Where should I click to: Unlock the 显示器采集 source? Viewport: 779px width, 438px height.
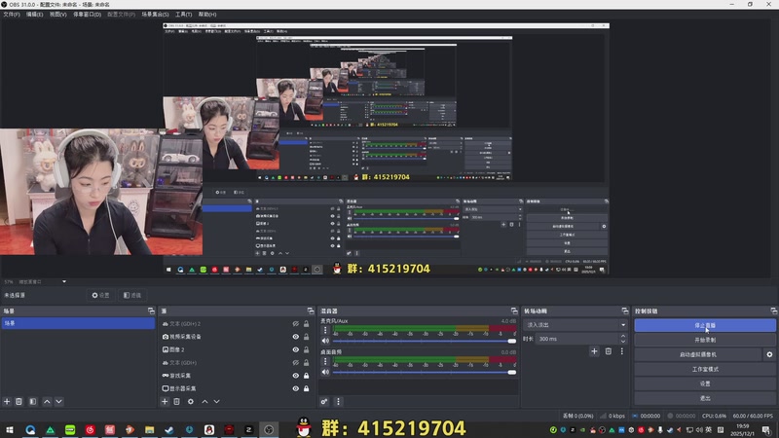click(307, 388)
